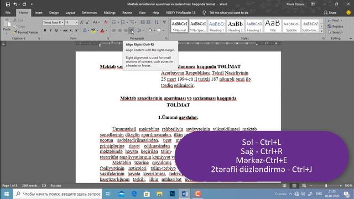The image size is (354, 199).
Task: Apply the Title style
Action: coord(273,26)
